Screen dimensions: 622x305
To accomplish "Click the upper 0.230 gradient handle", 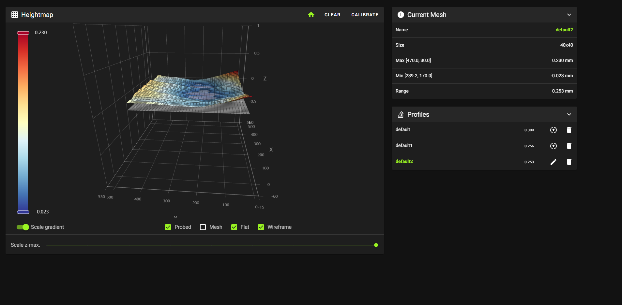I will 23,33.
